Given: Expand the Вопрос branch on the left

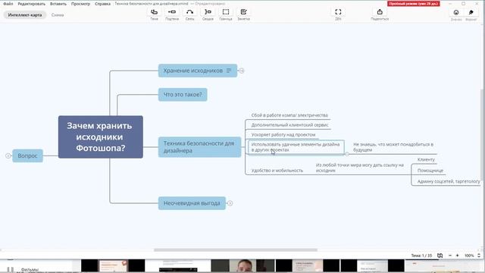Looking at the screenshot, I should (8, 155).
